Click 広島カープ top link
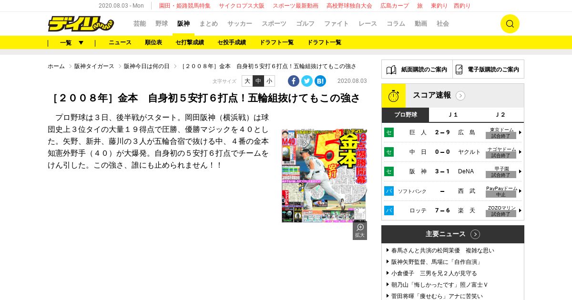Viewport: 572px width, 300px height. tap(395, 6)
